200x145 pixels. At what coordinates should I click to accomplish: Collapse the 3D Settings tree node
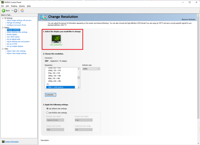tap(3, 18)
